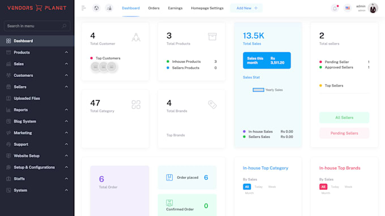385x216 pixels.
Task: Click the Total Brands tag icon
Action: (212, 105)
